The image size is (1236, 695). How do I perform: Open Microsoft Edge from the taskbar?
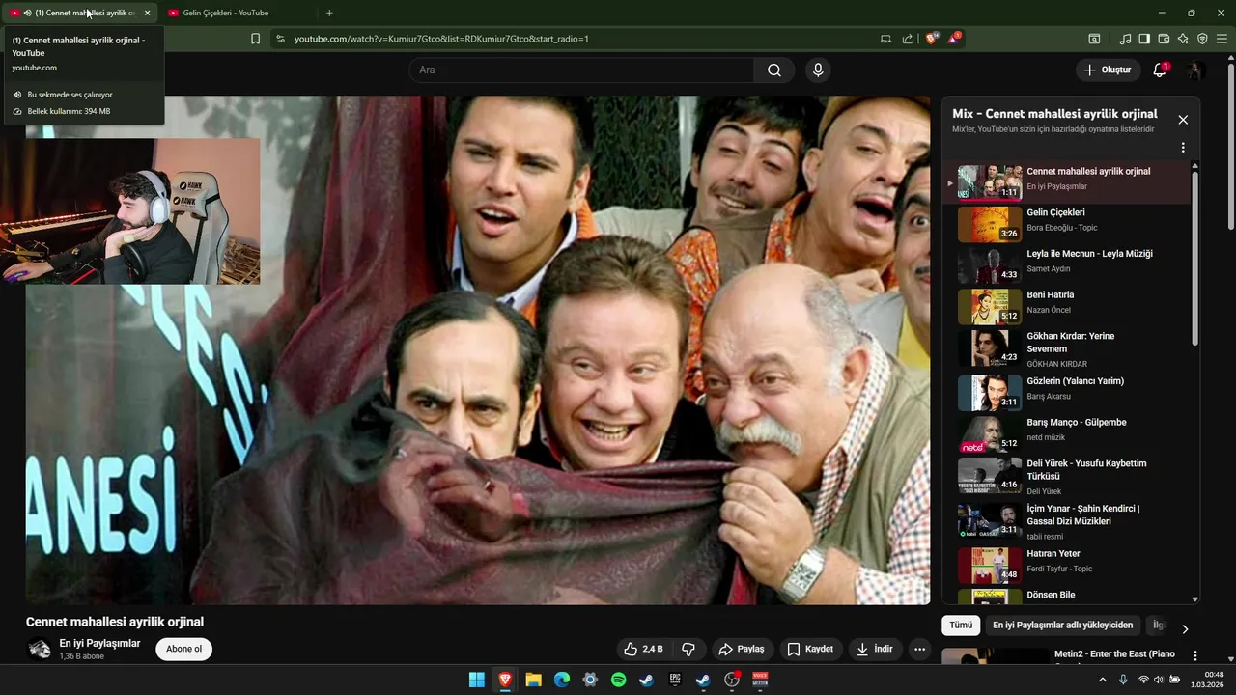click(562, 680)
